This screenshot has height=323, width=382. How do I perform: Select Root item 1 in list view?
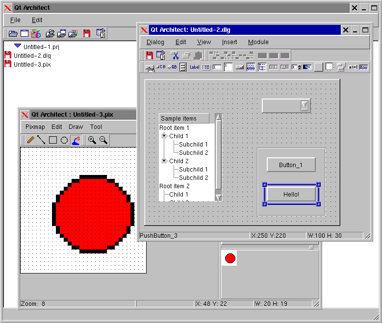coord(174,128)
